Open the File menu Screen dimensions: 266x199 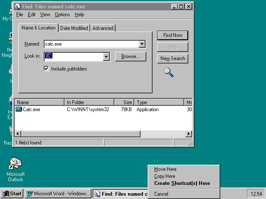click(x=19, y=15)
